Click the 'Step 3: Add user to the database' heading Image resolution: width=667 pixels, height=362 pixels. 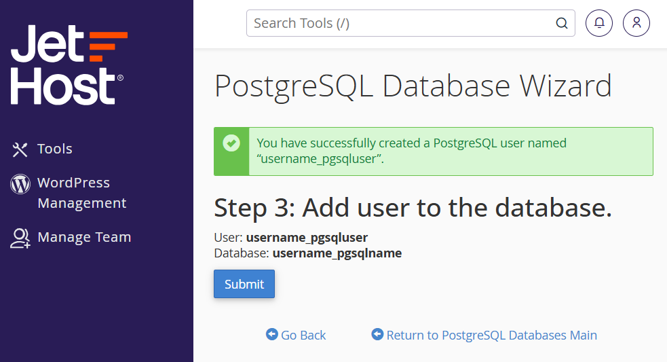(413, 208)
